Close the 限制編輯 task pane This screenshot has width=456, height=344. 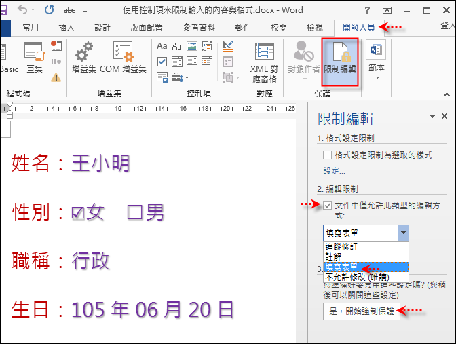(x=444, y=116)
